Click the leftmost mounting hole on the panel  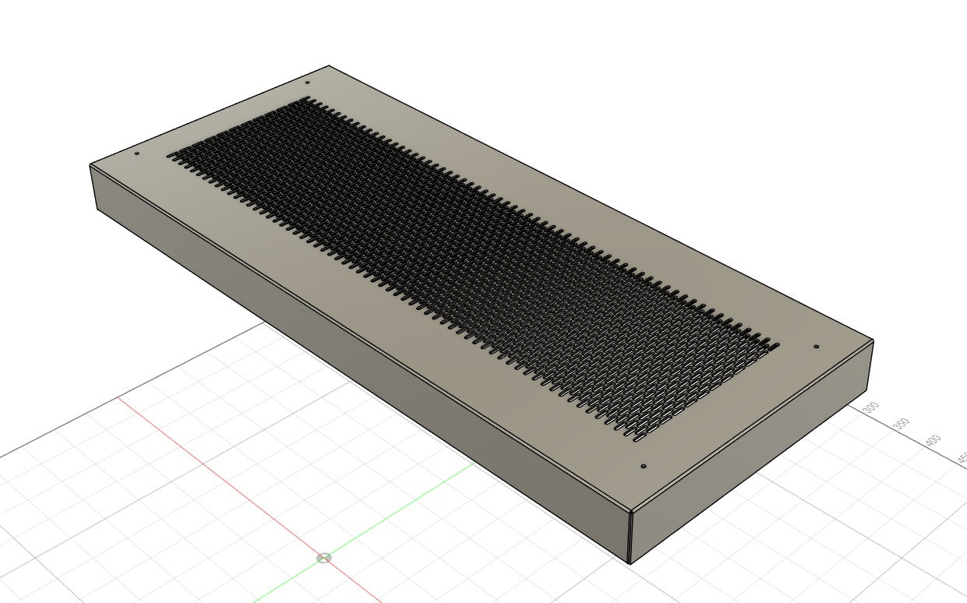pos(137,153)
